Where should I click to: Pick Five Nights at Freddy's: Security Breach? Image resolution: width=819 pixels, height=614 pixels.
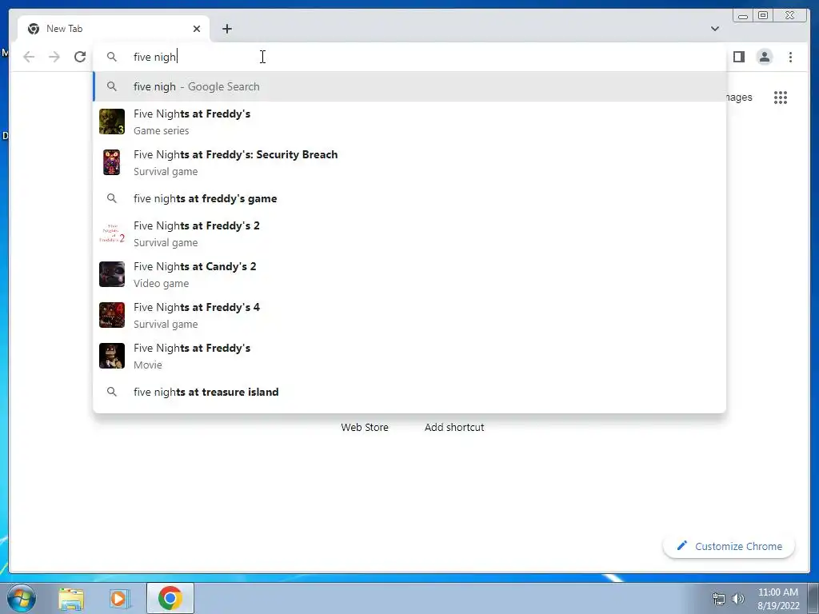coord(409,162)
